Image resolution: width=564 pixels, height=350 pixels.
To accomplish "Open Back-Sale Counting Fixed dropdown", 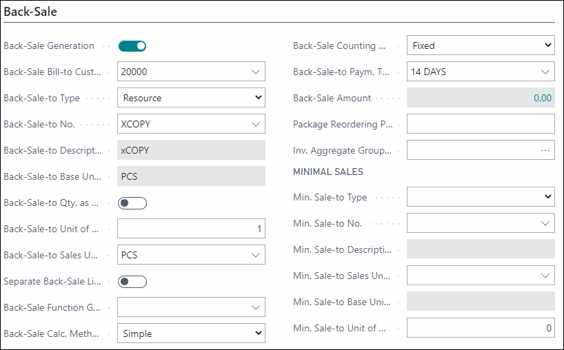I will coord(481,45).
